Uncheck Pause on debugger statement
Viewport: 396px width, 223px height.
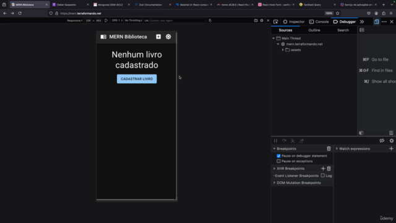click(278, 156)
